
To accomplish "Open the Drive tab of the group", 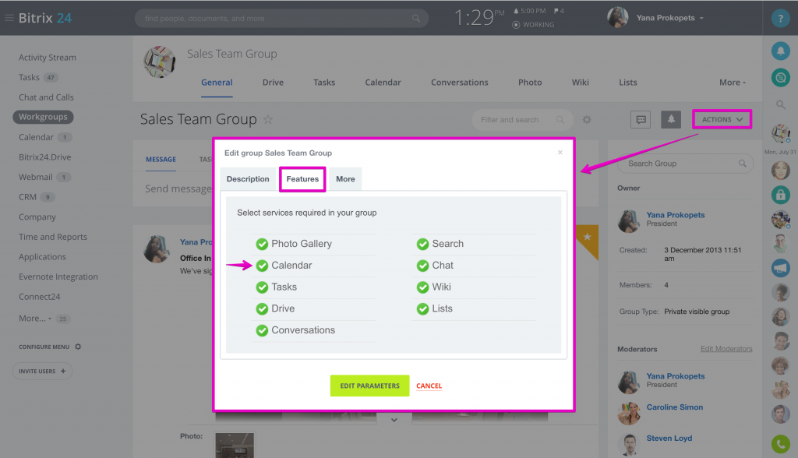I will pyautogui.click(x=273, y=83).
